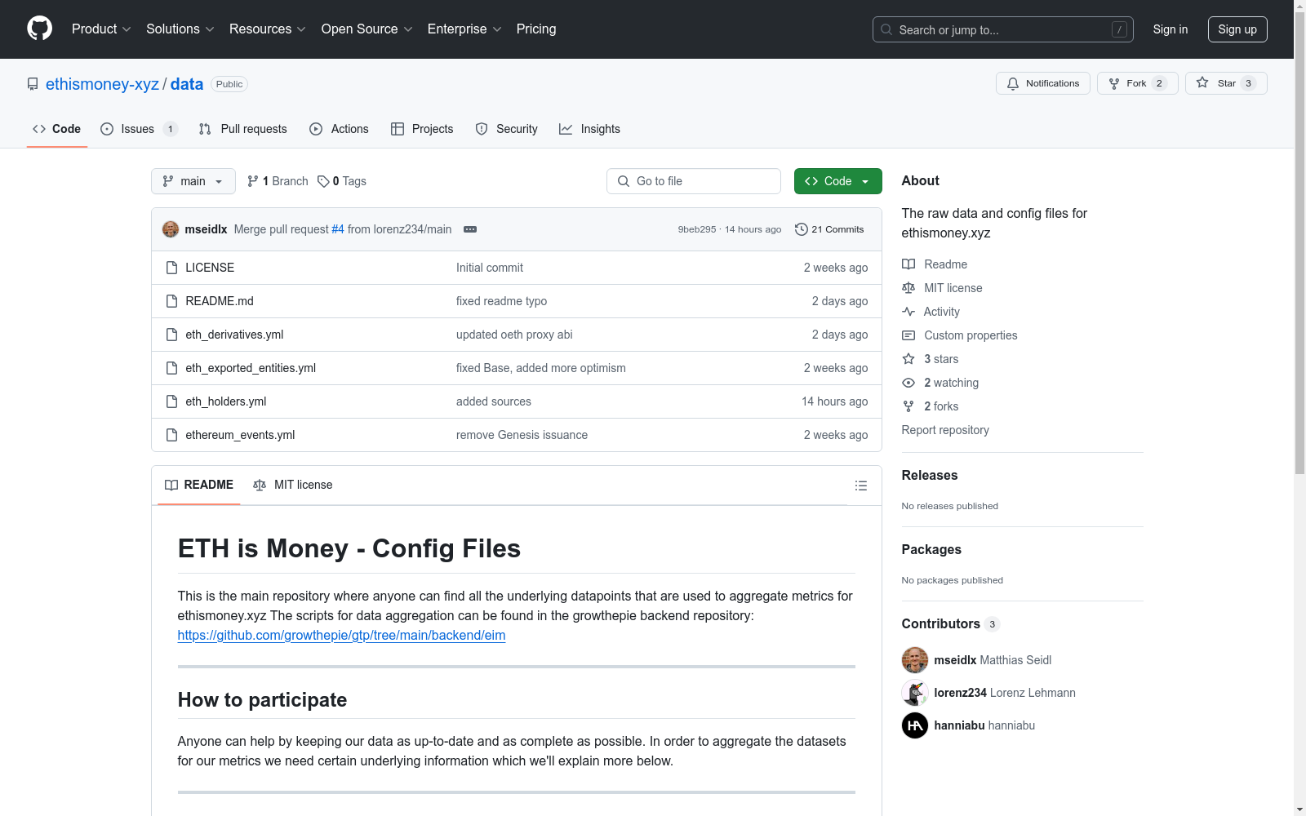Open the Insights tab
Image resolution: width=1306 pixels, height=816 pixels.
pos(589,129)
